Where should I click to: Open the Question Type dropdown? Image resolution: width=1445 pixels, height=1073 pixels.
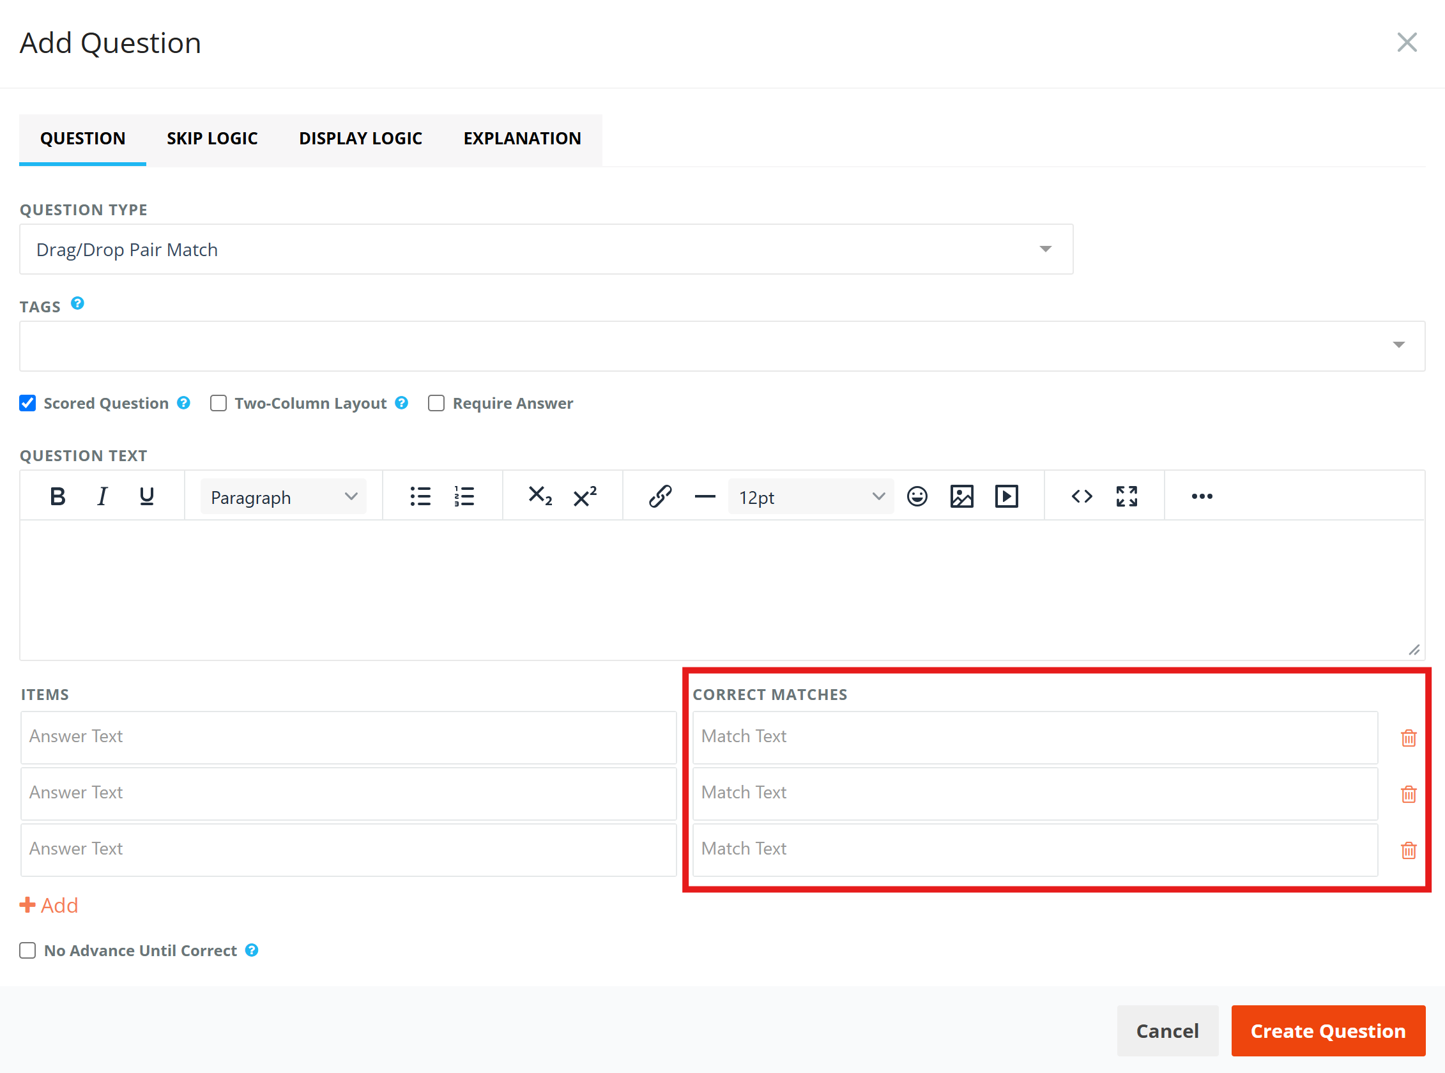pos(546,250)
